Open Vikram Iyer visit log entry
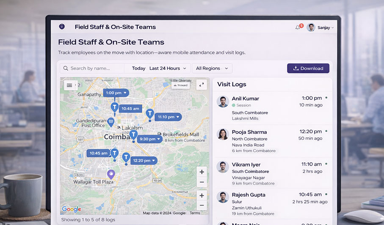The width and height of the screenshot is (384, 225). click(272, 173)
